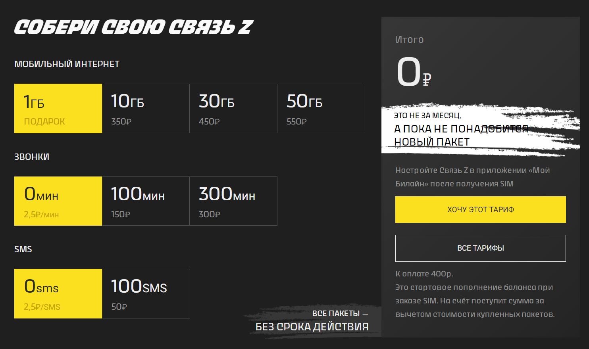Screen dimensions: 589x349
Task: Select the 50 ГБ package for 550₽
Action: tap(321, 108)
